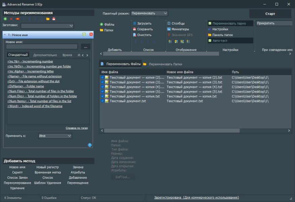
Task: Click the Имя файла column header
Action: click(133, 72)
